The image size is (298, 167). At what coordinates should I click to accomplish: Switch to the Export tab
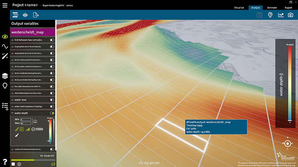pyautogui.click(x=288, y=7)
